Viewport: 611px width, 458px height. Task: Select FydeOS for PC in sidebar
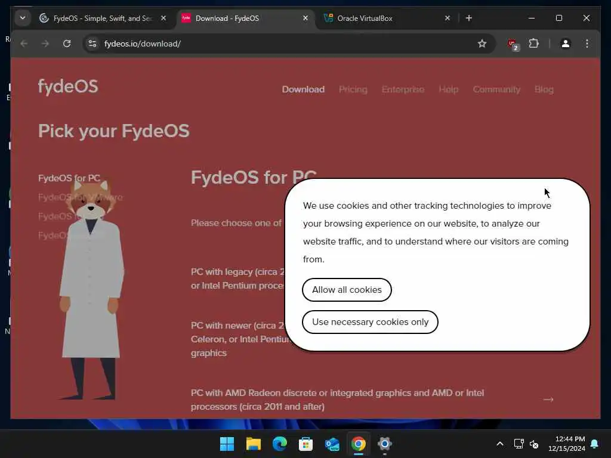click(x=69, y=178)
